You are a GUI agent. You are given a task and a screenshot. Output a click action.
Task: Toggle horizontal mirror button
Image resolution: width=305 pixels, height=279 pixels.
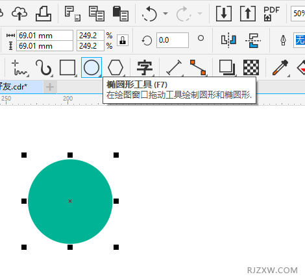pyautogui.click(x=228, y=40)
